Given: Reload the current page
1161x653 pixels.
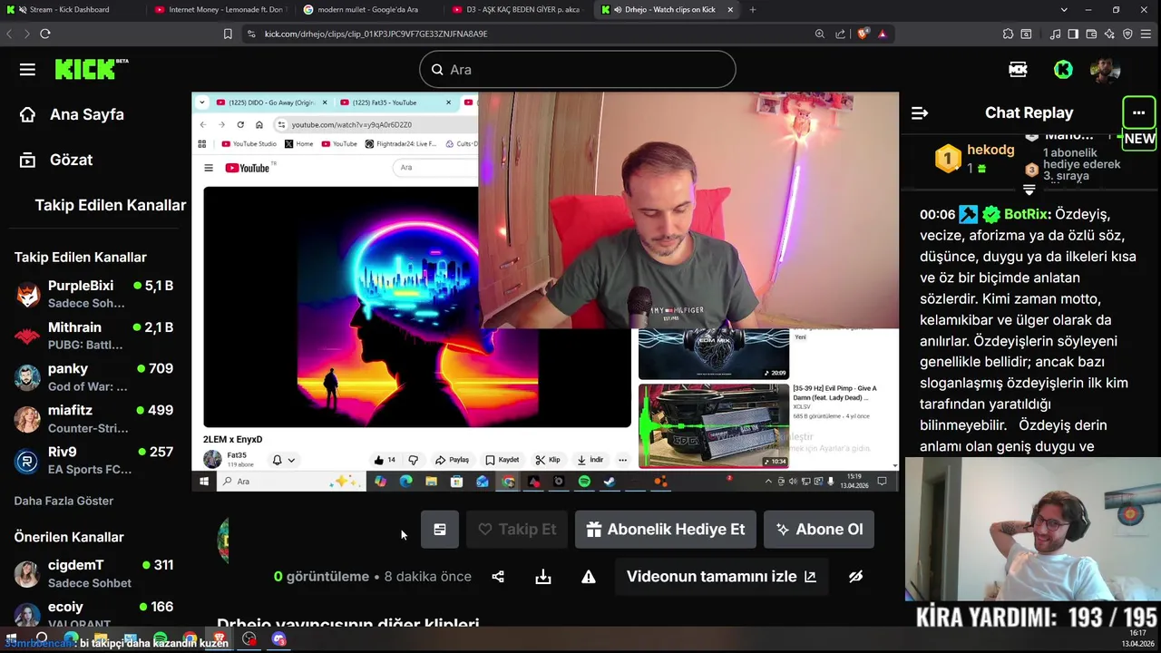Looking at the screenshot, I should click(x=44, y=34).
